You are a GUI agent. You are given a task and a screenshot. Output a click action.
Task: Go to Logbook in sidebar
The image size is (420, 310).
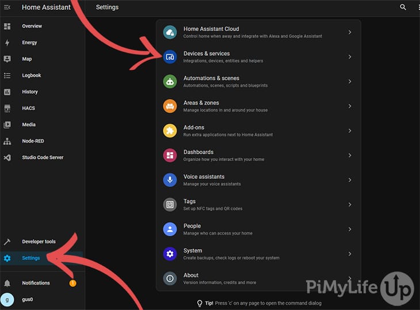point(31,75)
